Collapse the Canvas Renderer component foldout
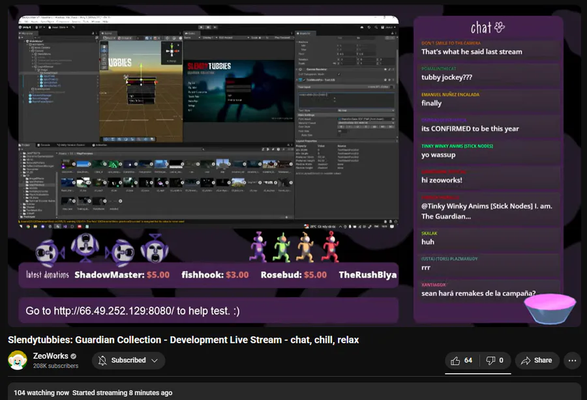The width and height of the screenshot is (587, 400). (x=297, y=69)
